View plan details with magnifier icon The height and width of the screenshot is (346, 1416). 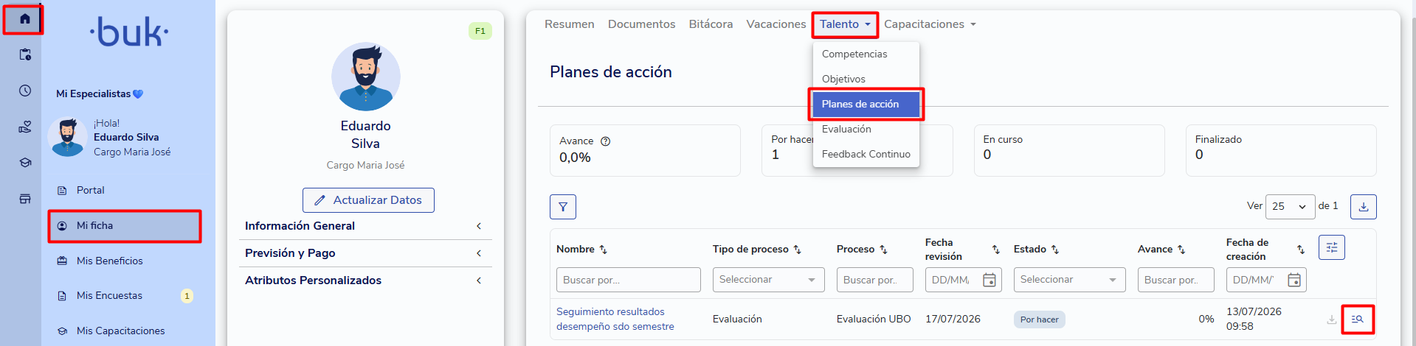[x=1357, y=319]
